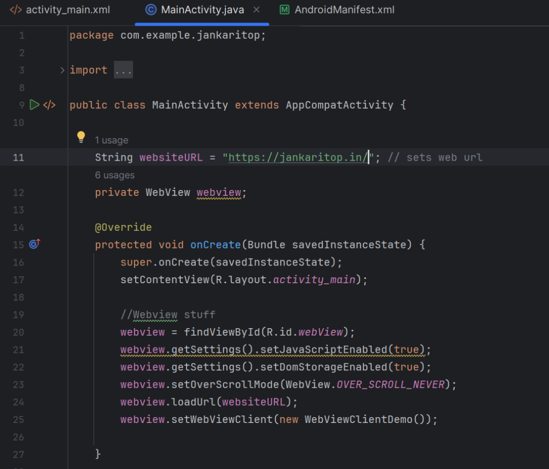Click 'OVER_SCROLL_NEVER' constant
The height and width of the screenshot is (469, 549).
390,385
